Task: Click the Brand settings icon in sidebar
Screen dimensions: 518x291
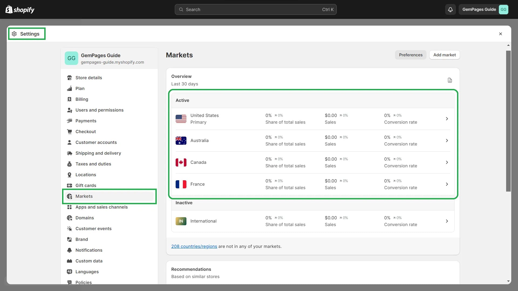Action: (x=70, y=239)
